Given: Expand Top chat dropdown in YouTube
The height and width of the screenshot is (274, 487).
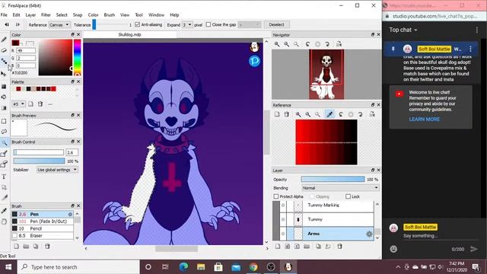Looking at the screenshot, I should [x=403, y=30].
